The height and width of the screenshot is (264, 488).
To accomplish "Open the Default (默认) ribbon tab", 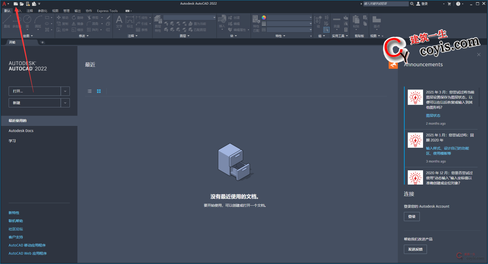I will 7,11.
